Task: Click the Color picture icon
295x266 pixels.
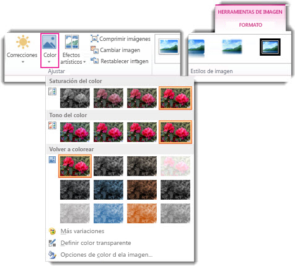Action: [50, 42]
